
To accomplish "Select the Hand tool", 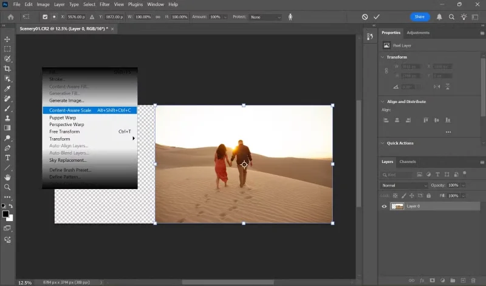I will click(7, 177).
